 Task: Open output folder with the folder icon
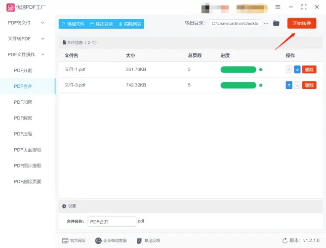pos(276,23)
